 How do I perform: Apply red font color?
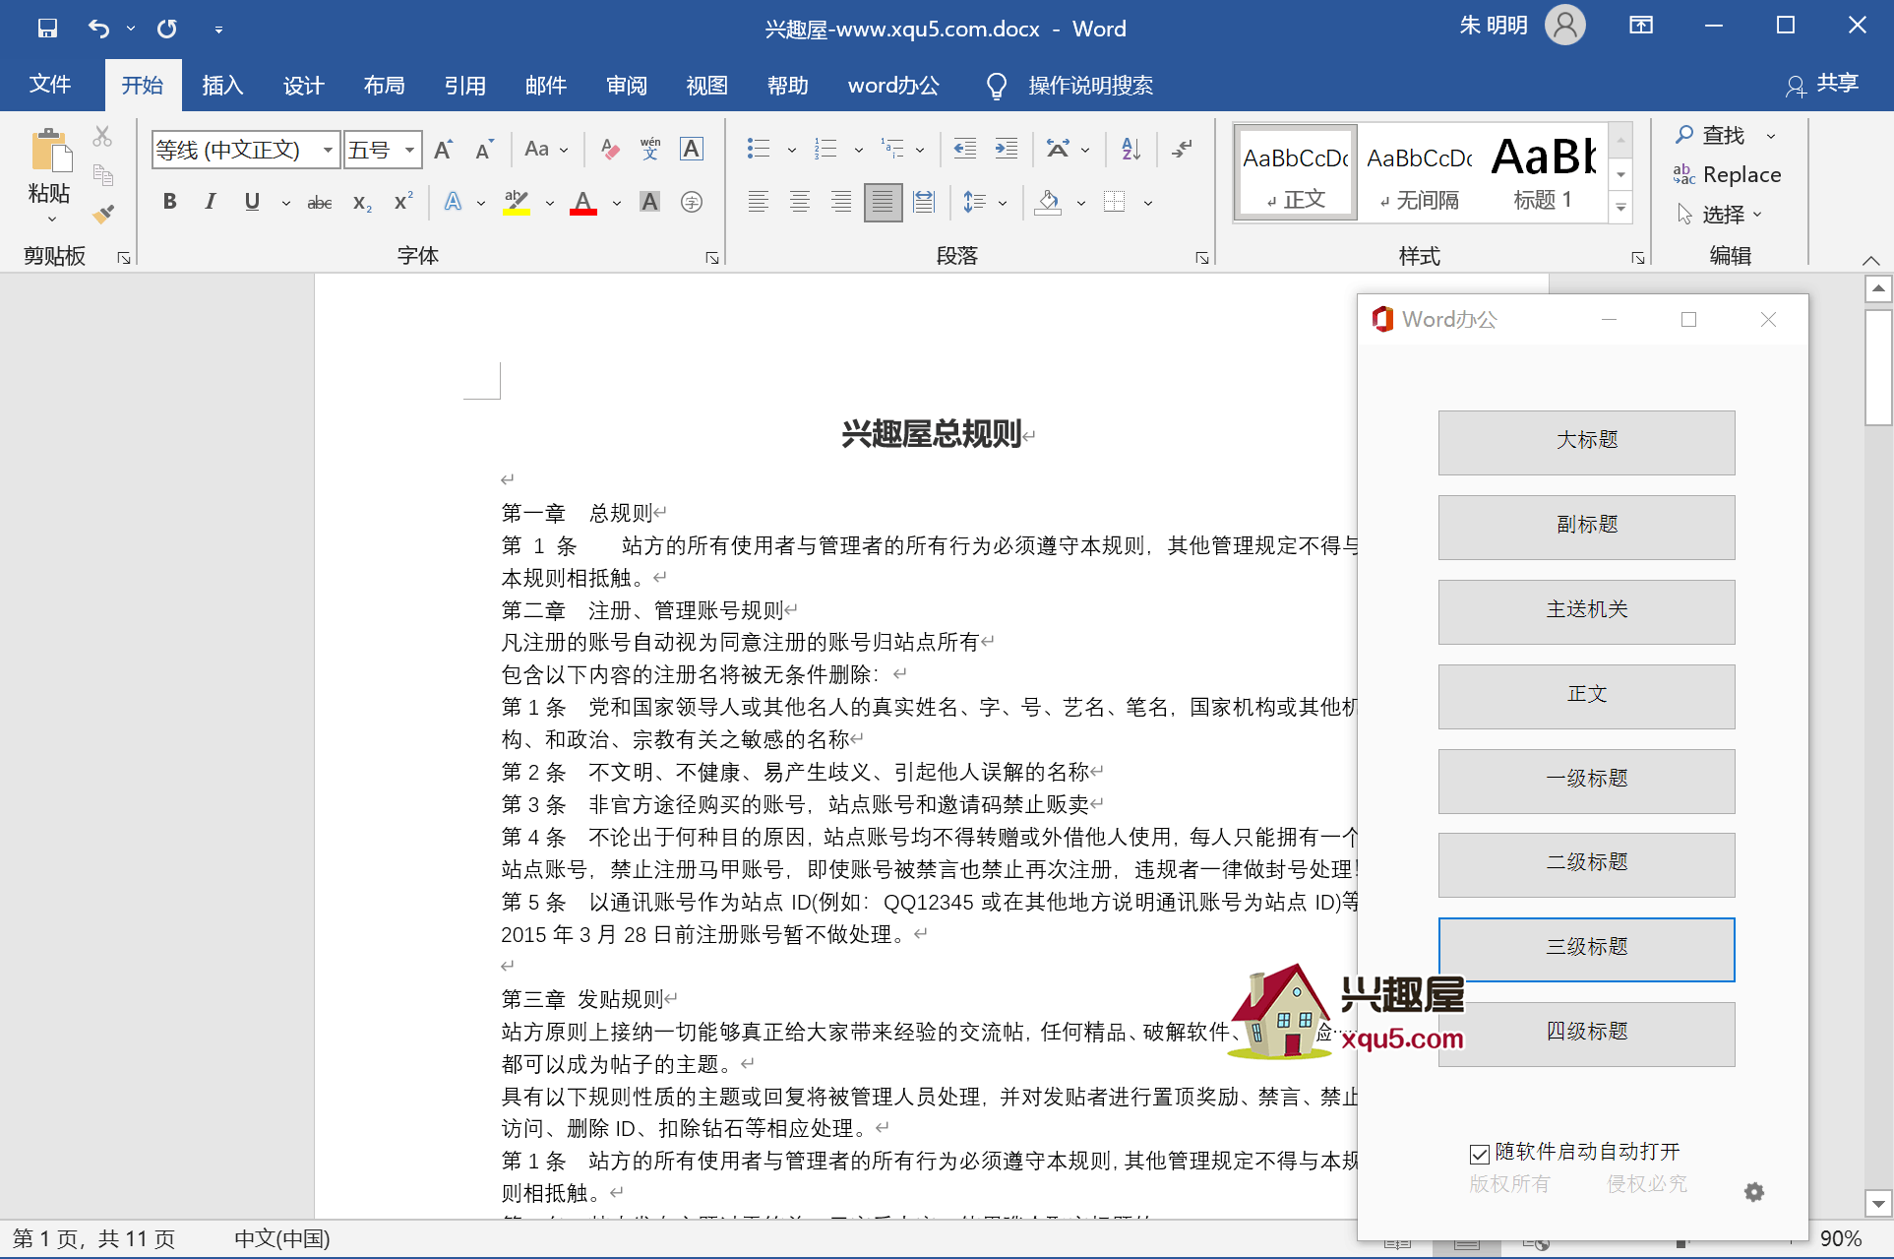click(583, 203)
